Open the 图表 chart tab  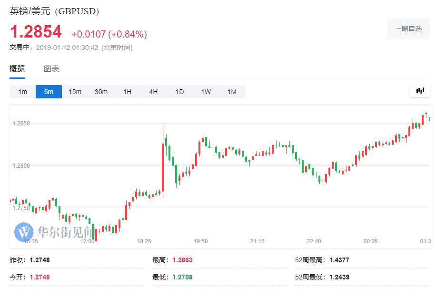51,69
